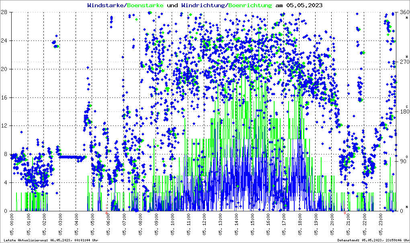Select direction axis value 270
The image size is (410, 243).
pyautogui.click(x=404, y=62)
